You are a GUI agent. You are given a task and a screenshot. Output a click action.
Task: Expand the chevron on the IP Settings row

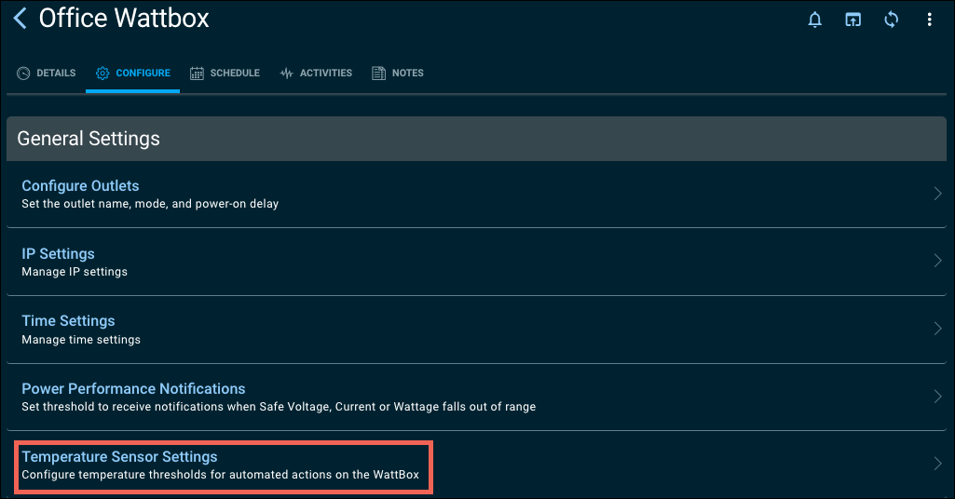pyautogui.click(x=938, y=261)
